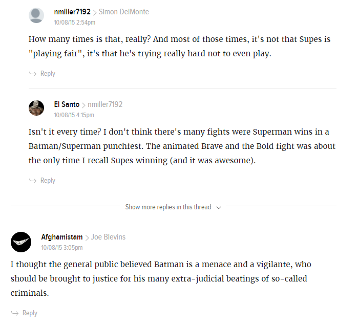This screenshot has height=326, width=337.
Task: Click reply arrow icon under nmiller7192's comment
Action: tap(33, 74)
